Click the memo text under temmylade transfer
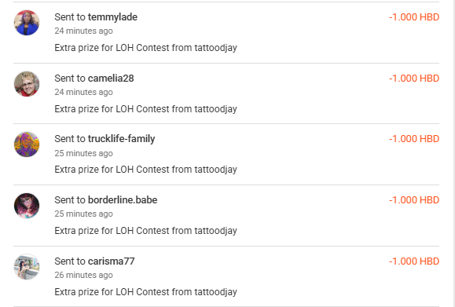Image resolution: width=455 pixels, height=307 pixels. click(x=145, y=48)
